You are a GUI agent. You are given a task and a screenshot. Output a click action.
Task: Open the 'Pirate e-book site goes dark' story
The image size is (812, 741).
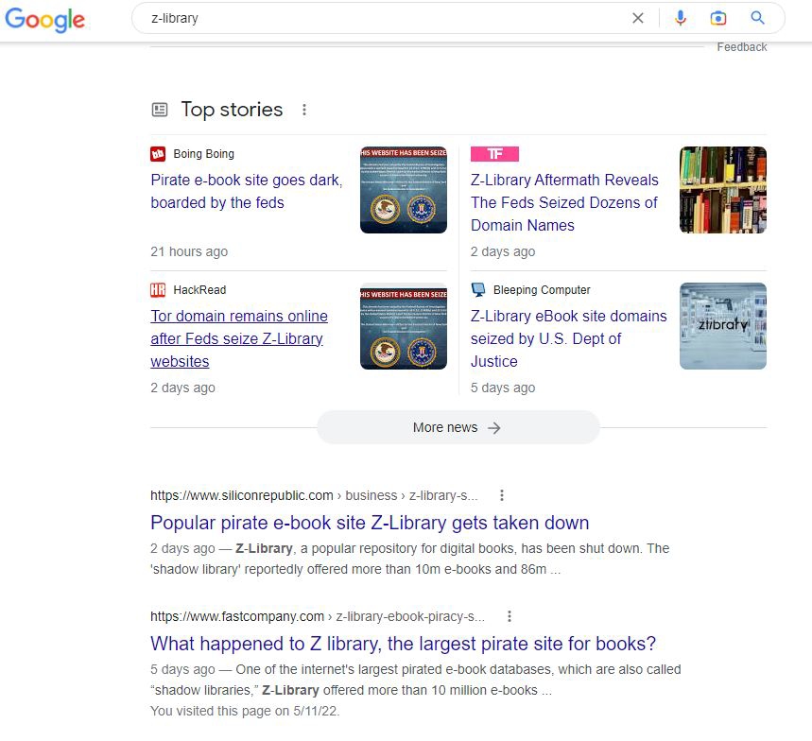coord(246,190)
